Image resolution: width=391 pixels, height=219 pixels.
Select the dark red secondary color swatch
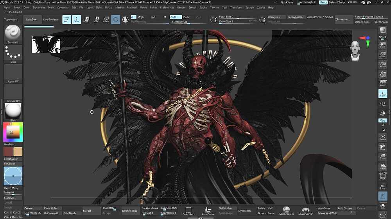pos(8,152)
